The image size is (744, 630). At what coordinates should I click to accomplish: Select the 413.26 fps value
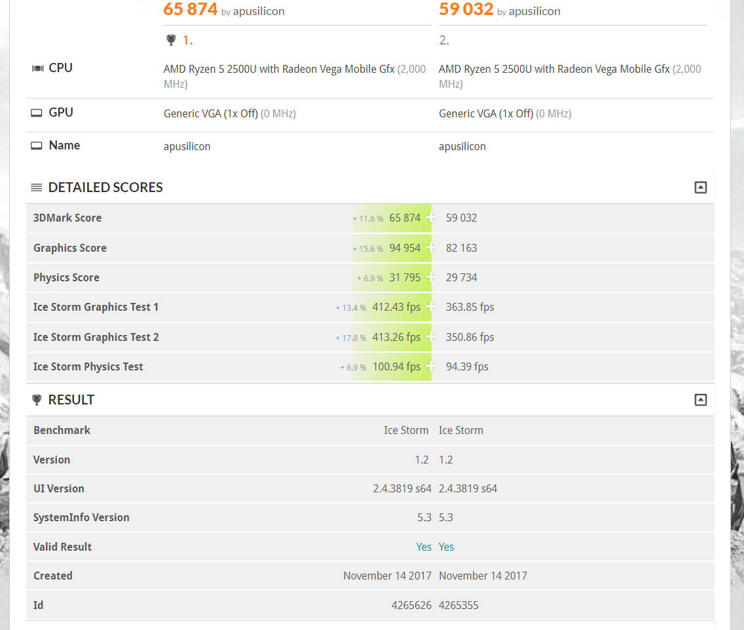pyautogui.click(x=396, y=337)
